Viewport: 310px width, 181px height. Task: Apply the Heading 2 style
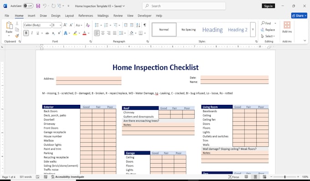238,30
